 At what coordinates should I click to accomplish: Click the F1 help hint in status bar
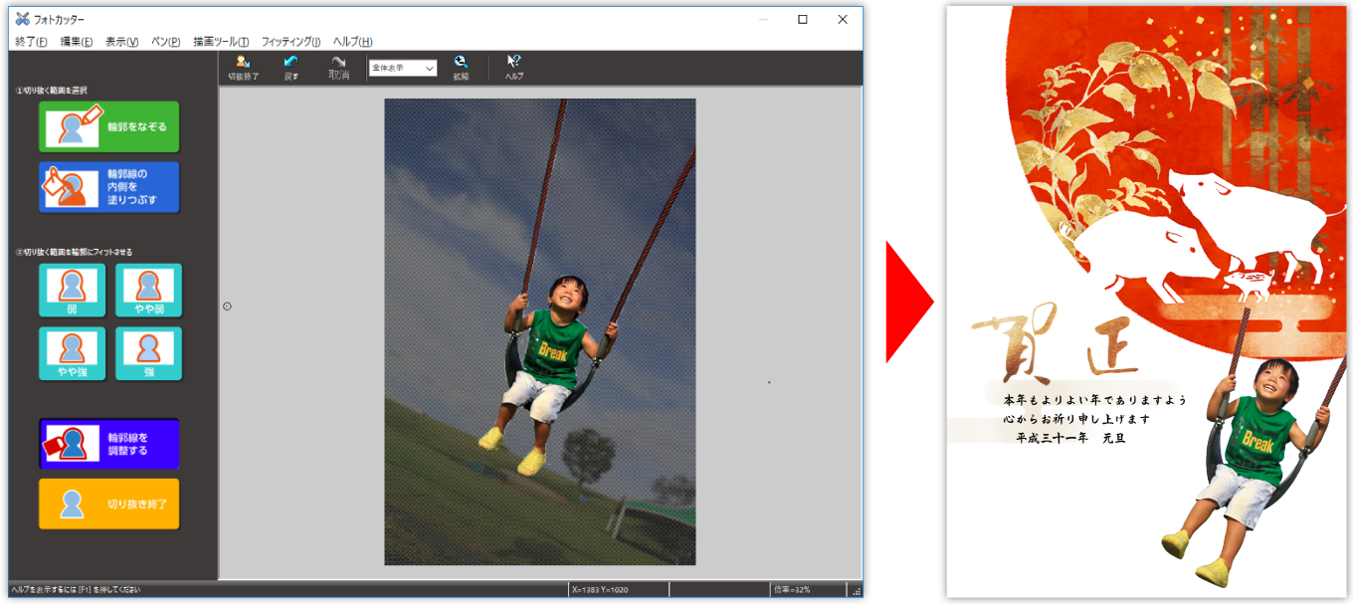(x=76, y=590)
